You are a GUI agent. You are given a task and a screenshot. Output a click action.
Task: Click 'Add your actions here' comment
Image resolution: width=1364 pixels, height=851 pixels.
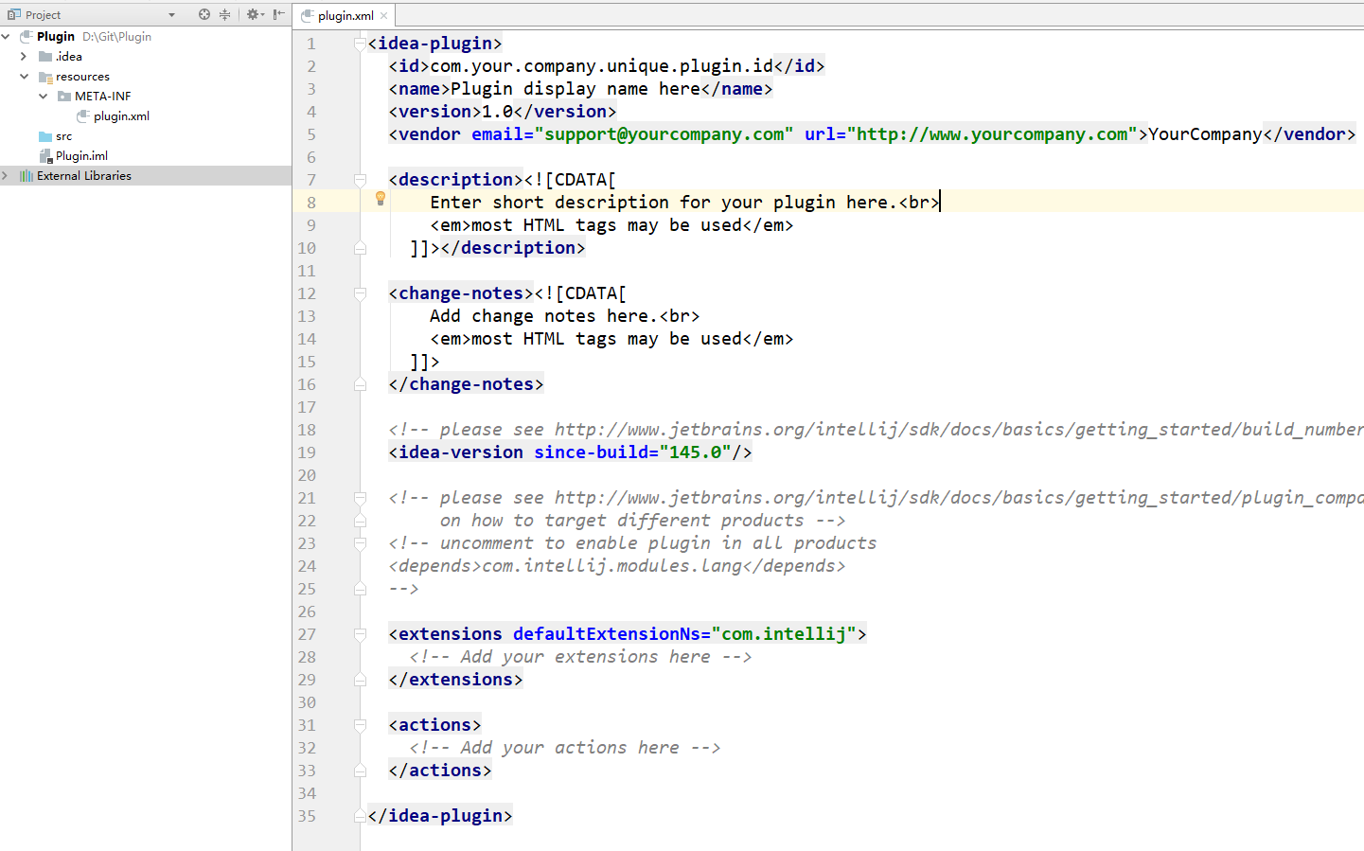[x=565, y=748]
